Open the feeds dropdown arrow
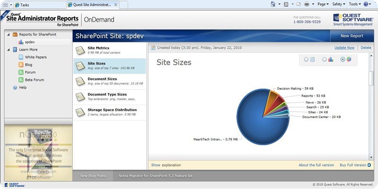 292,4
